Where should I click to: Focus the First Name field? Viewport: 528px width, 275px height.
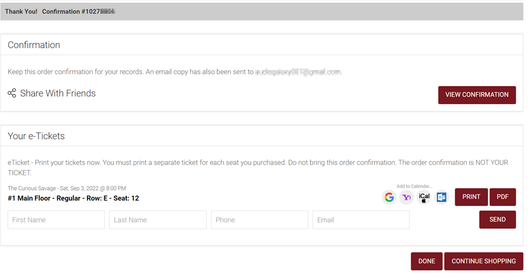point(56,220)
